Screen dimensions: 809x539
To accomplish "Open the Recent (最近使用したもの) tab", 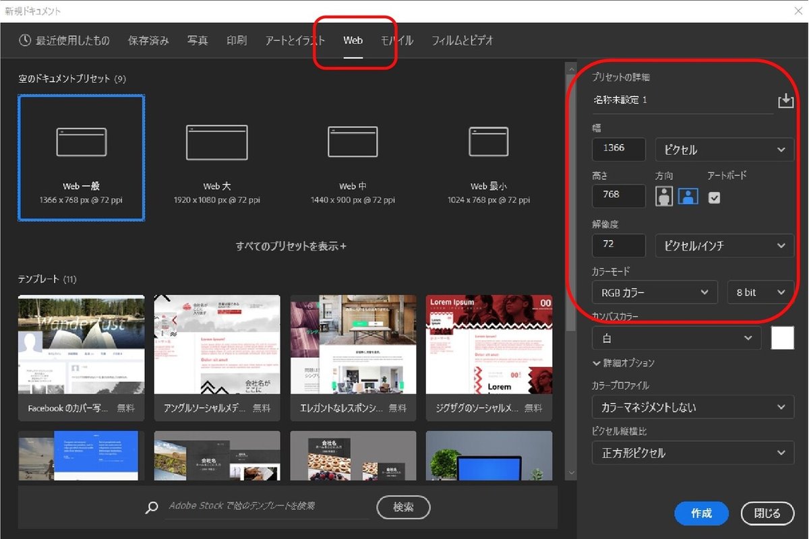I will pyautogui.click(x=64, y=40).
